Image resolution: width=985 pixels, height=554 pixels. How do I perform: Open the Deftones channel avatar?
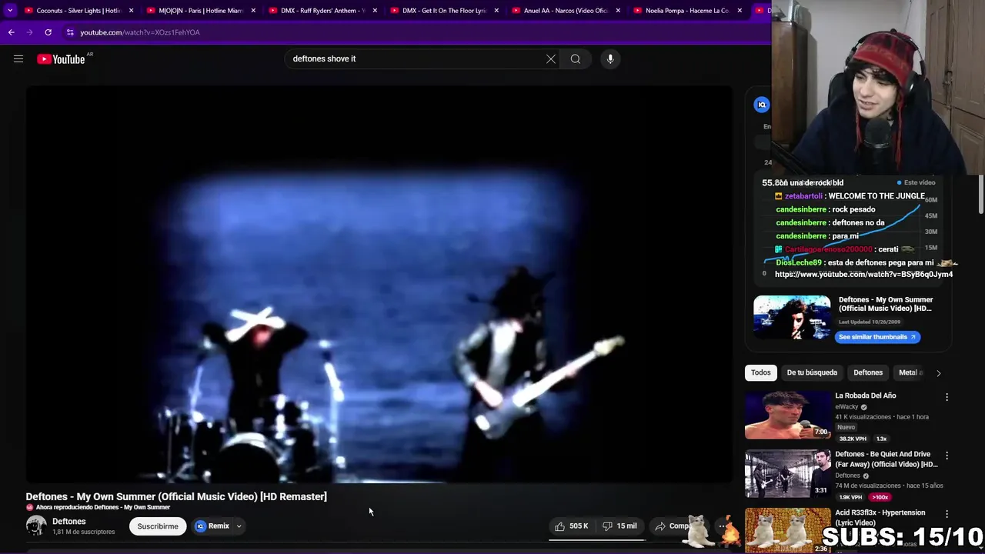(36, 526)
